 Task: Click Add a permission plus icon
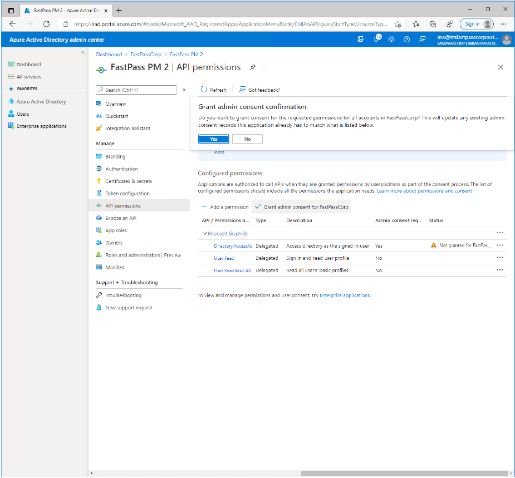tap(204, 206)
